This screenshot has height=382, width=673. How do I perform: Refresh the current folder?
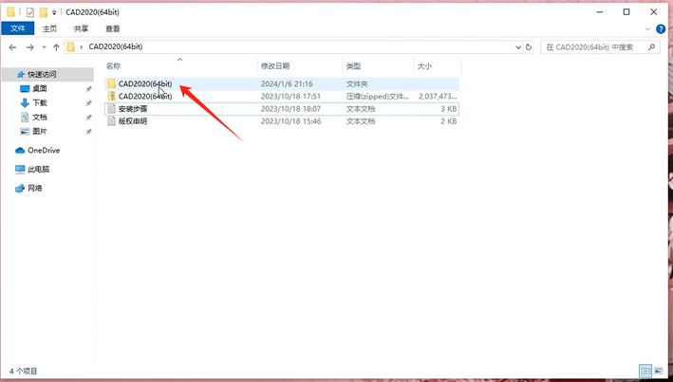529,47
